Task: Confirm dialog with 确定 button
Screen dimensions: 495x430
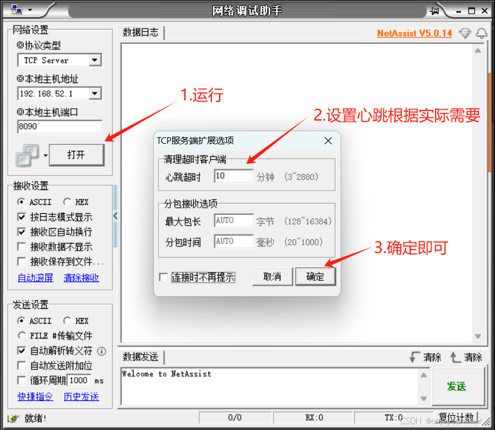Action: 315,277
